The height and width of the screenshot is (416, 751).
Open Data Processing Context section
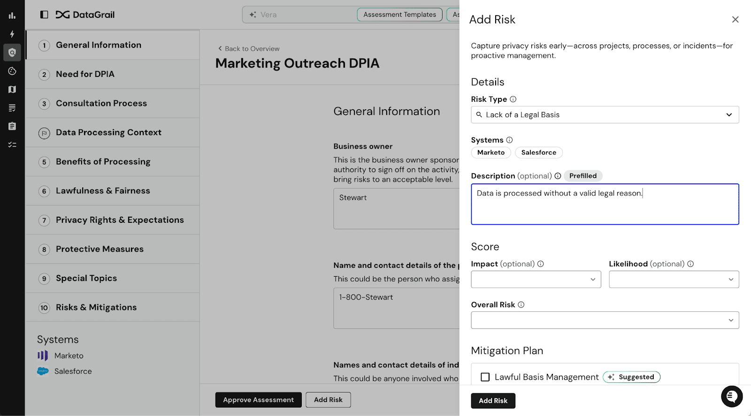coord(113,133)
